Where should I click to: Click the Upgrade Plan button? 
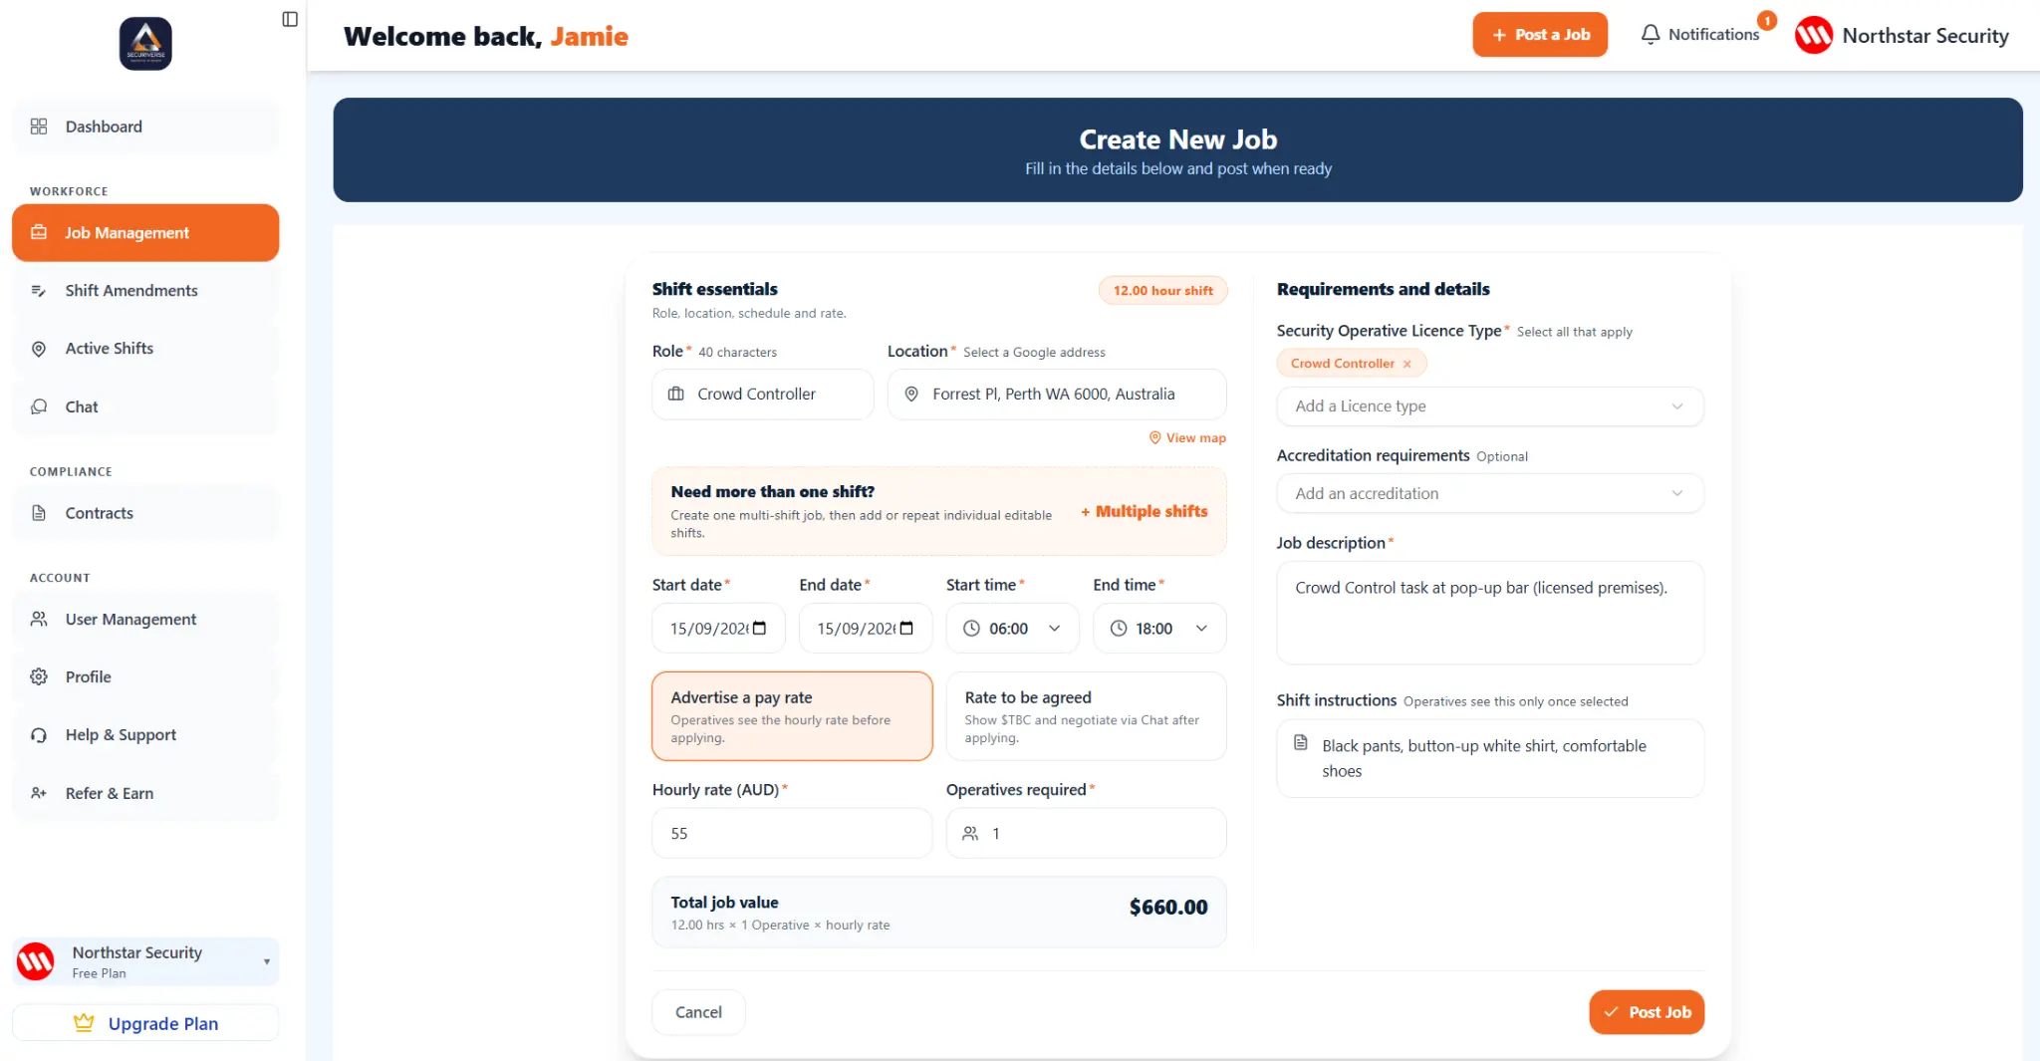pos(145,1023)
